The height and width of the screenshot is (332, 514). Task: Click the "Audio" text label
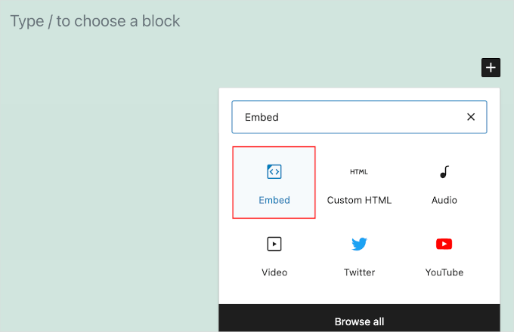coord(444,201)
